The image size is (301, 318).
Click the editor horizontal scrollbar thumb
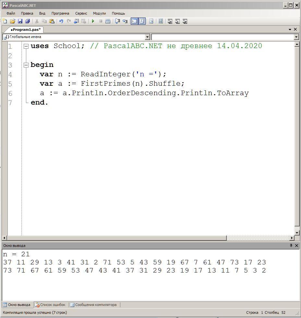point(117,238)
